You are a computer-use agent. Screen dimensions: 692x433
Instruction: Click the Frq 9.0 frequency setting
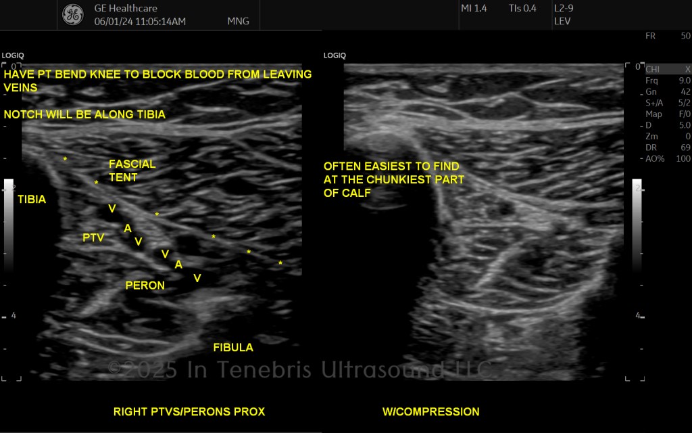click(x=668, y=81)
